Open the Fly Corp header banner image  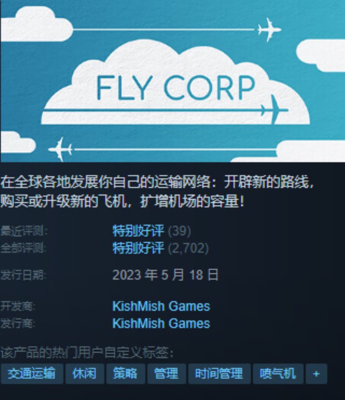(173, 81)
